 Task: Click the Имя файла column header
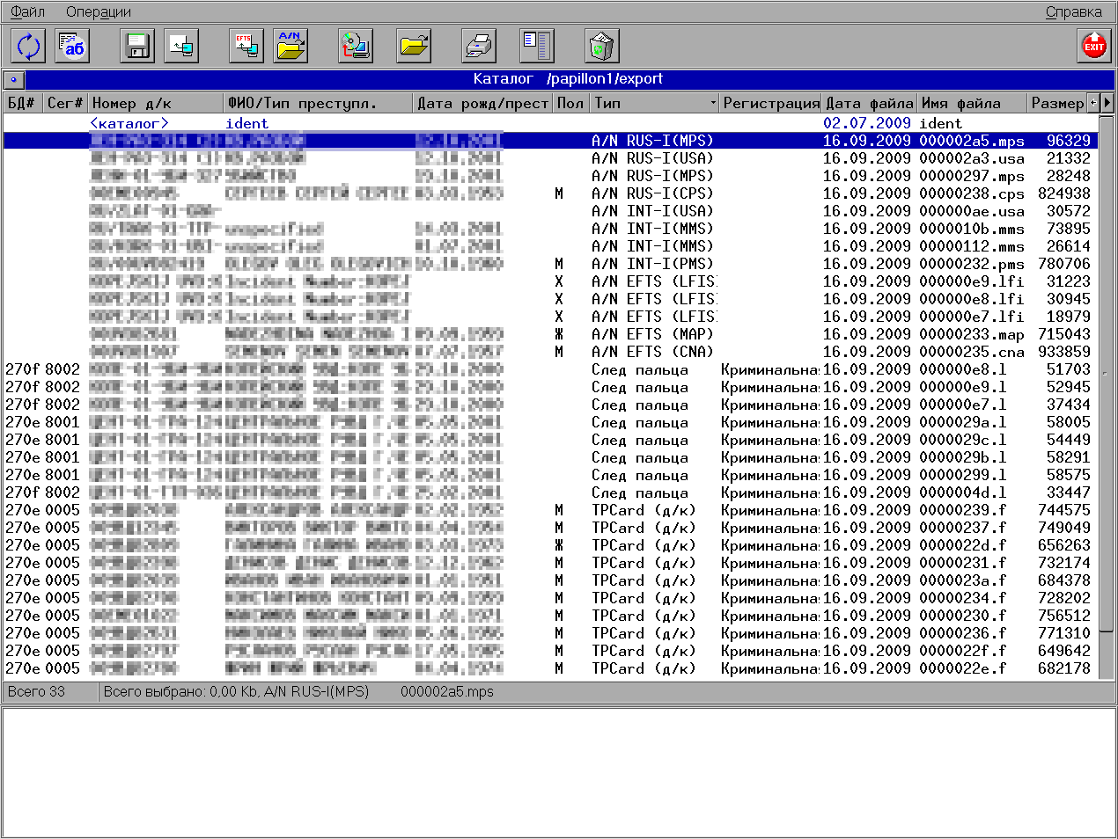[974, 103]
